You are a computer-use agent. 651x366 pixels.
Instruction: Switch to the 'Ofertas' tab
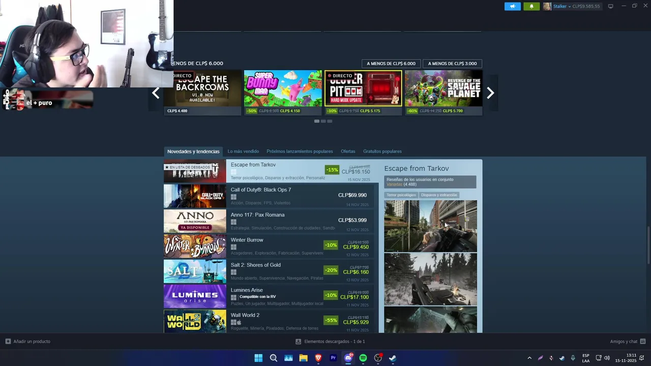(x=348, y=151)
